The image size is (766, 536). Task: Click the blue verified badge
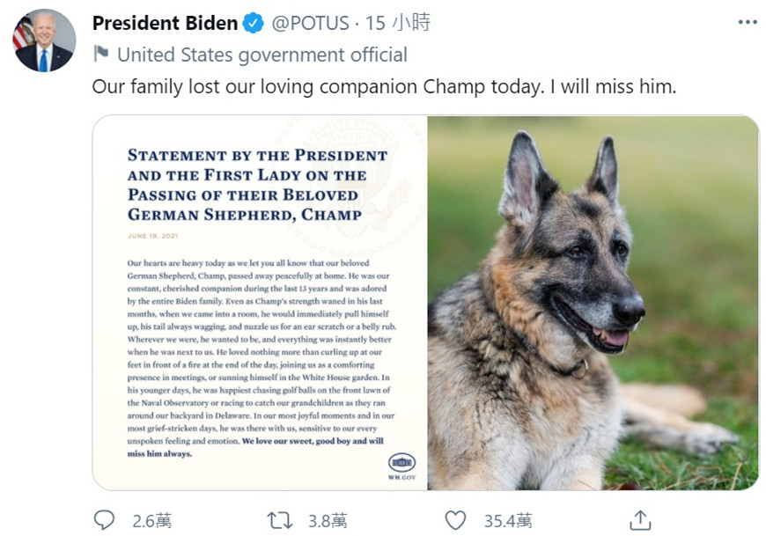[x=253, y=23]
